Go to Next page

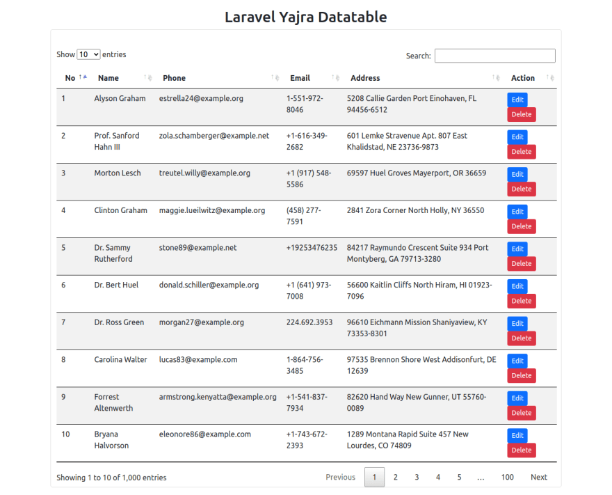click(538, 477)
